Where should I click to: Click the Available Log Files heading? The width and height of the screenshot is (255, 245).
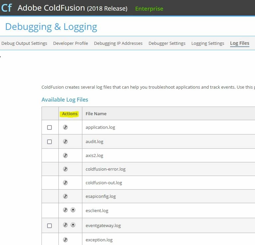click(x=65, y=100)
